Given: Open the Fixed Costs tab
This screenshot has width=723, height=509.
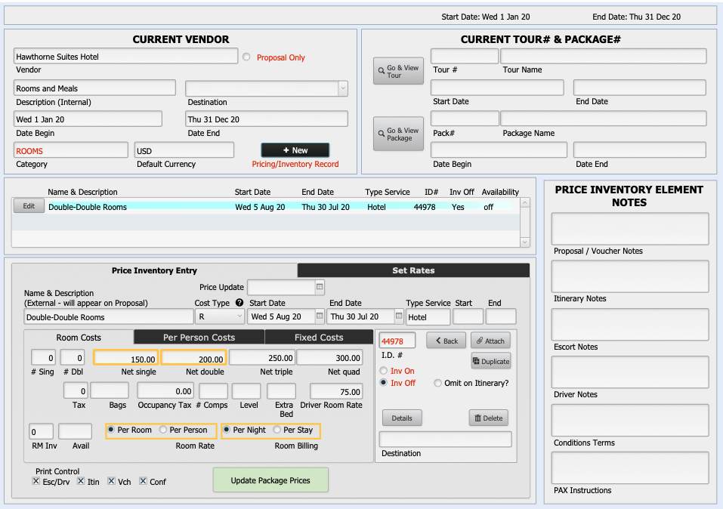Looking at the screenshot, I should (319, 337).
